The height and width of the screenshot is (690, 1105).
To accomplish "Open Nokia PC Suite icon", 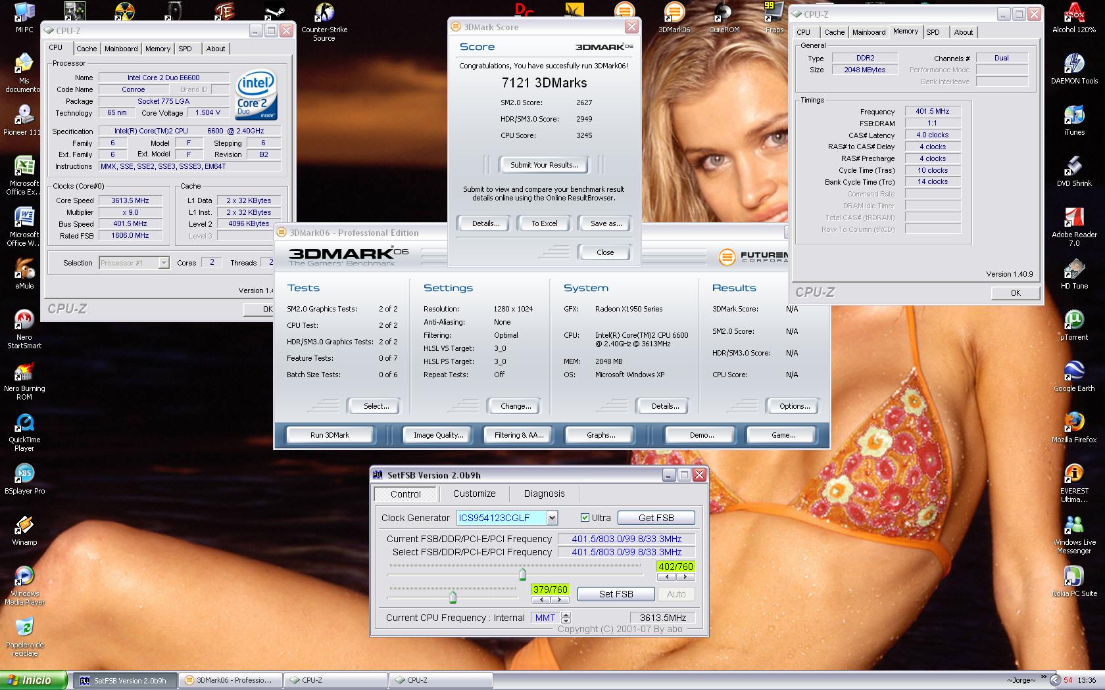I will (x=1074, y=581).
